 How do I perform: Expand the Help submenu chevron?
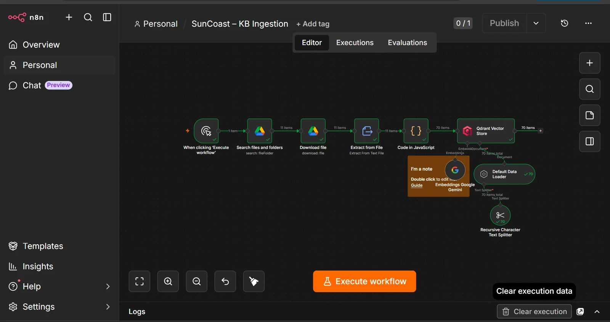(x=108, y=287)
